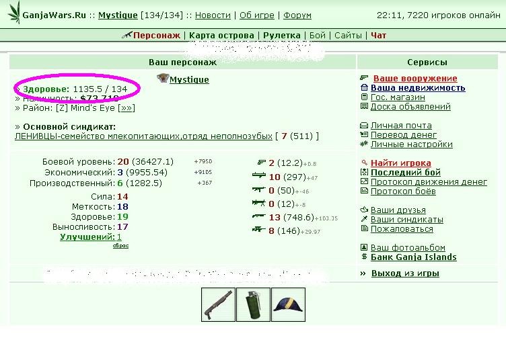This screenshot has width=506, height=344.
Task: Click magnifier icon next to Найти игрока
Action: coord(364,163)
